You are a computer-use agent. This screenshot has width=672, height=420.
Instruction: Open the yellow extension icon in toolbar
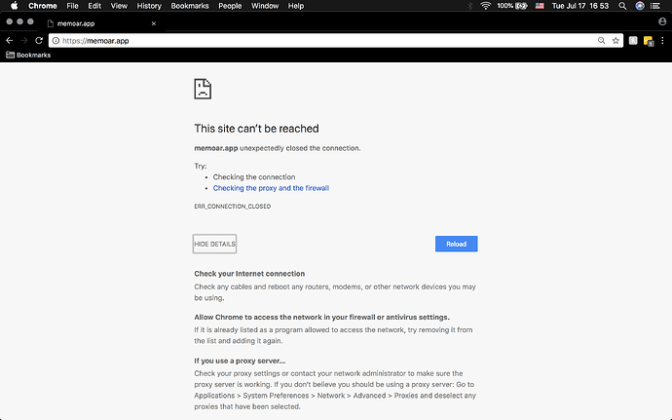coord(648,41)
